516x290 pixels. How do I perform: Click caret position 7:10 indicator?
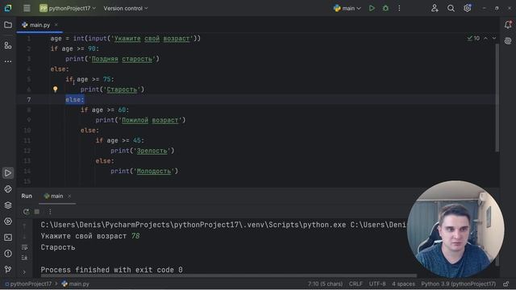click(x=325, y=284)
